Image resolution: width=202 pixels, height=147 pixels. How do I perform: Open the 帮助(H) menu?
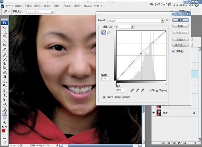[98, 6]
